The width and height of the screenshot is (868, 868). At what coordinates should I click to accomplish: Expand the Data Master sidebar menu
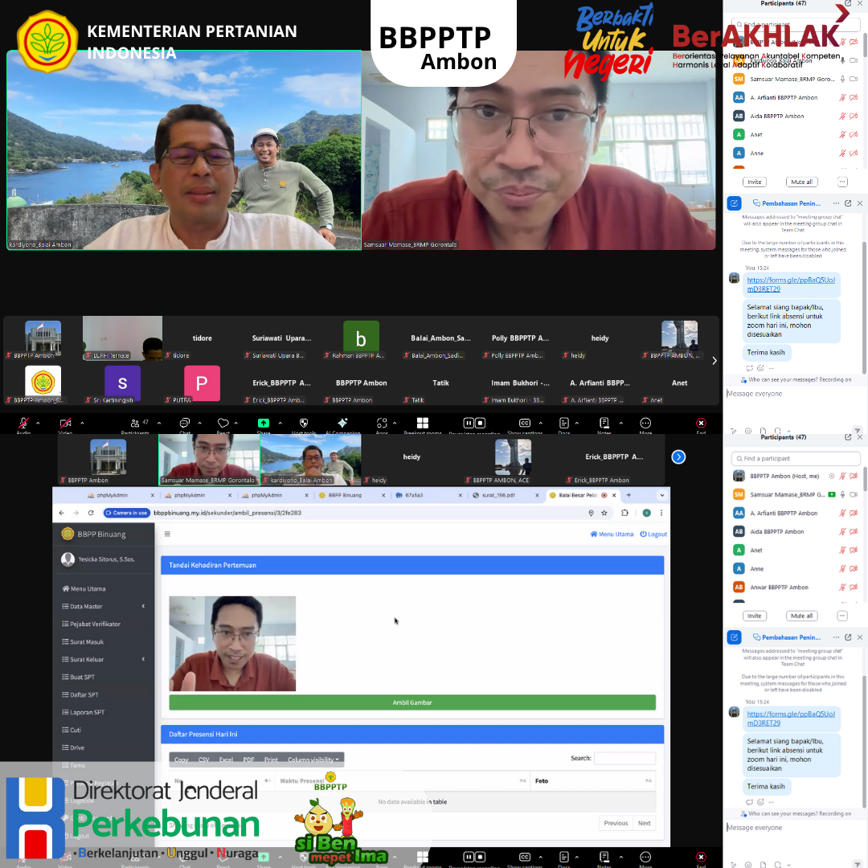104,607
